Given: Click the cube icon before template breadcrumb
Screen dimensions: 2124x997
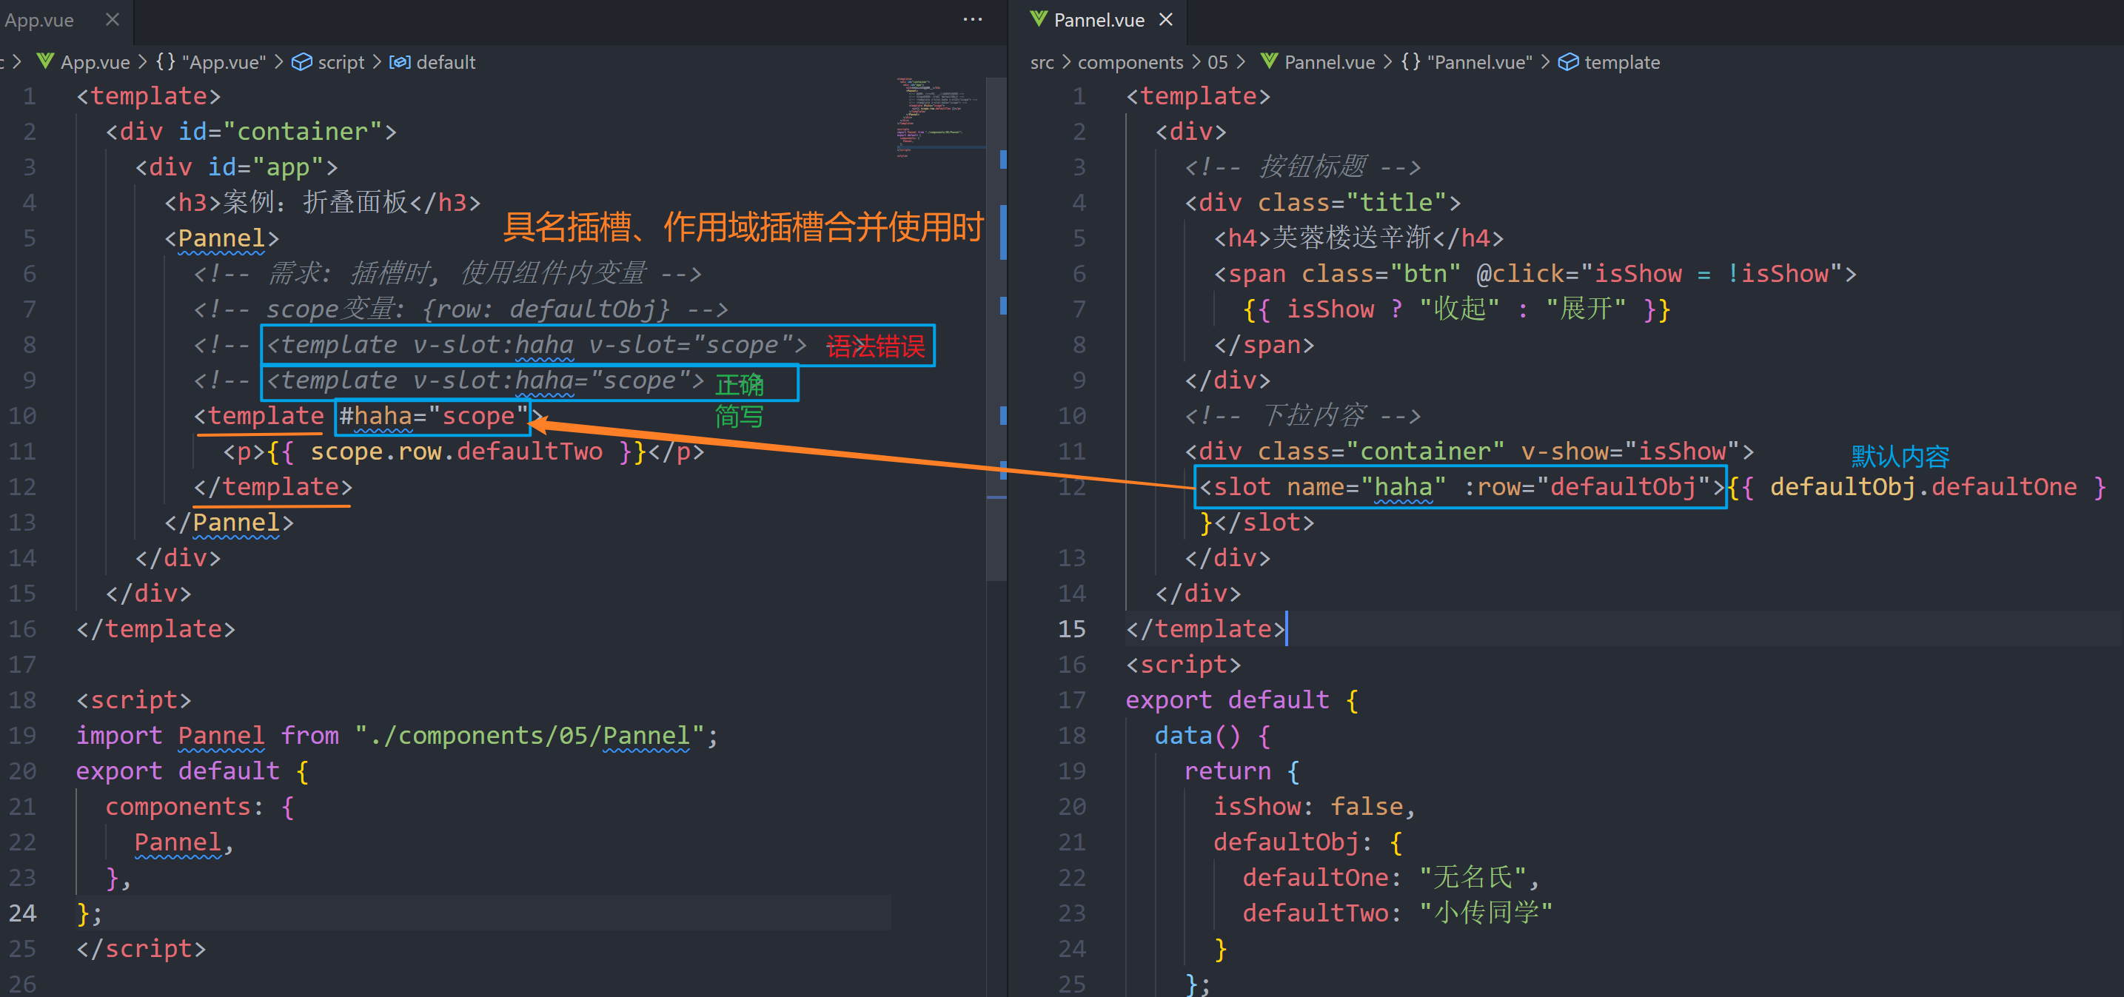Looking at the screenshot, I should (1568, 62).
